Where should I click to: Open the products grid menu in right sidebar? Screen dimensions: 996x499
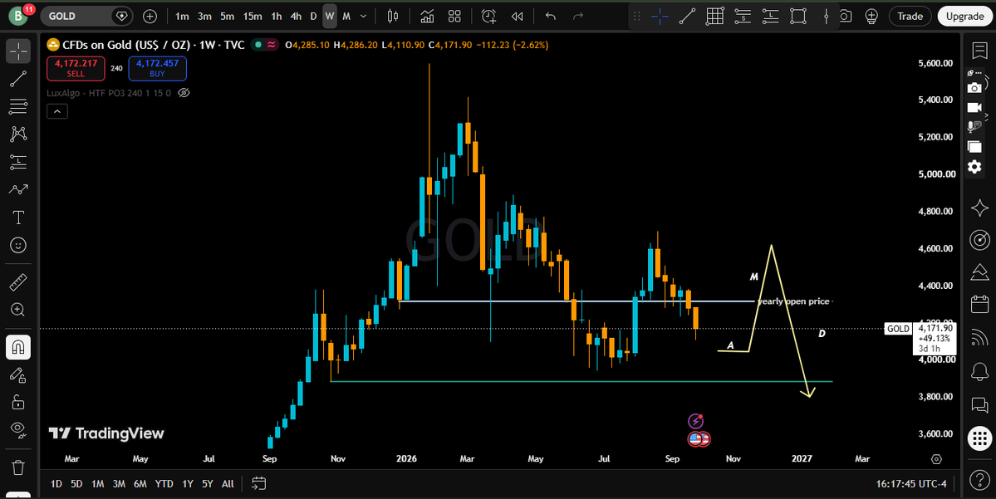click(979, 438)
